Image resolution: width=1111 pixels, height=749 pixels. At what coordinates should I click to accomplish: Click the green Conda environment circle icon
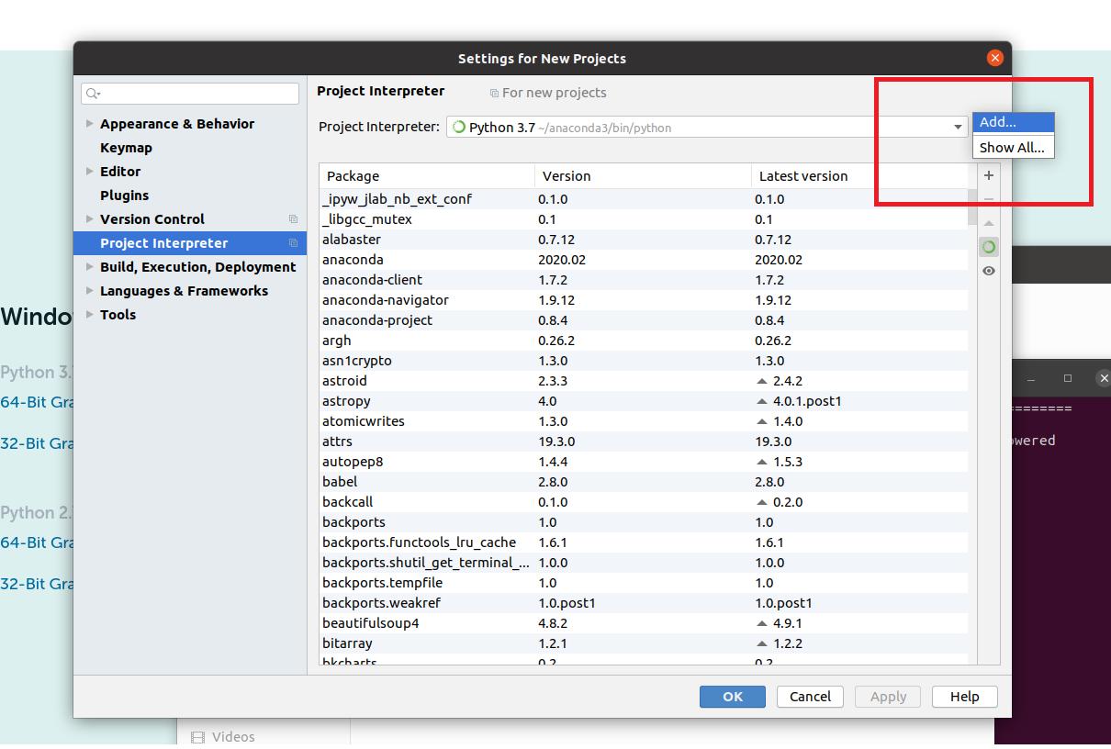point(989,247)
